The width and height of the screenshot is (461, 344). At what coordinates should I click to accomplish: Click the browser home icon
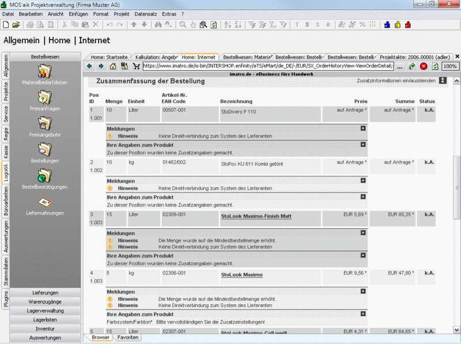click(113, 66)
